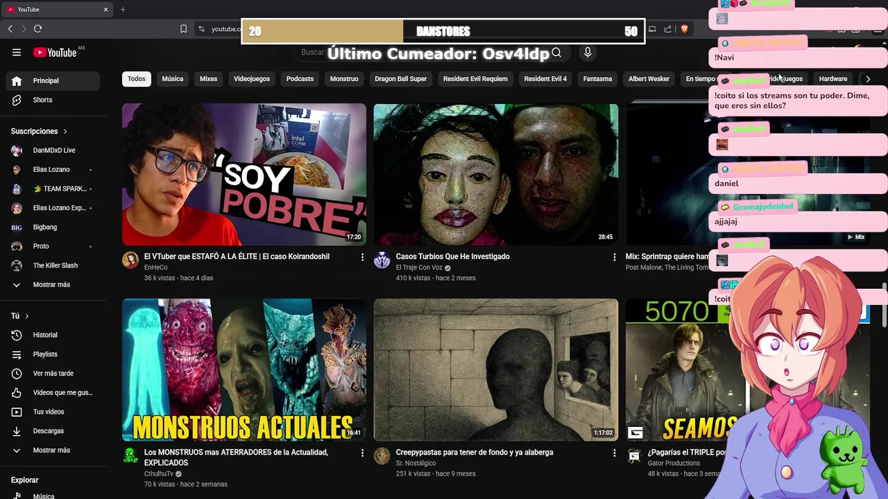This screenshot has width=888, height=499.
Task: Open Historial in sidebar
Action: pyautogui.click(x=53, y=335)
